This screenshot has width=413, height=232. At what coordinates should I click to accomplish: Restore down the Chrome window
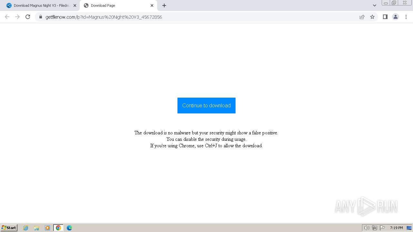pos(394,3)
